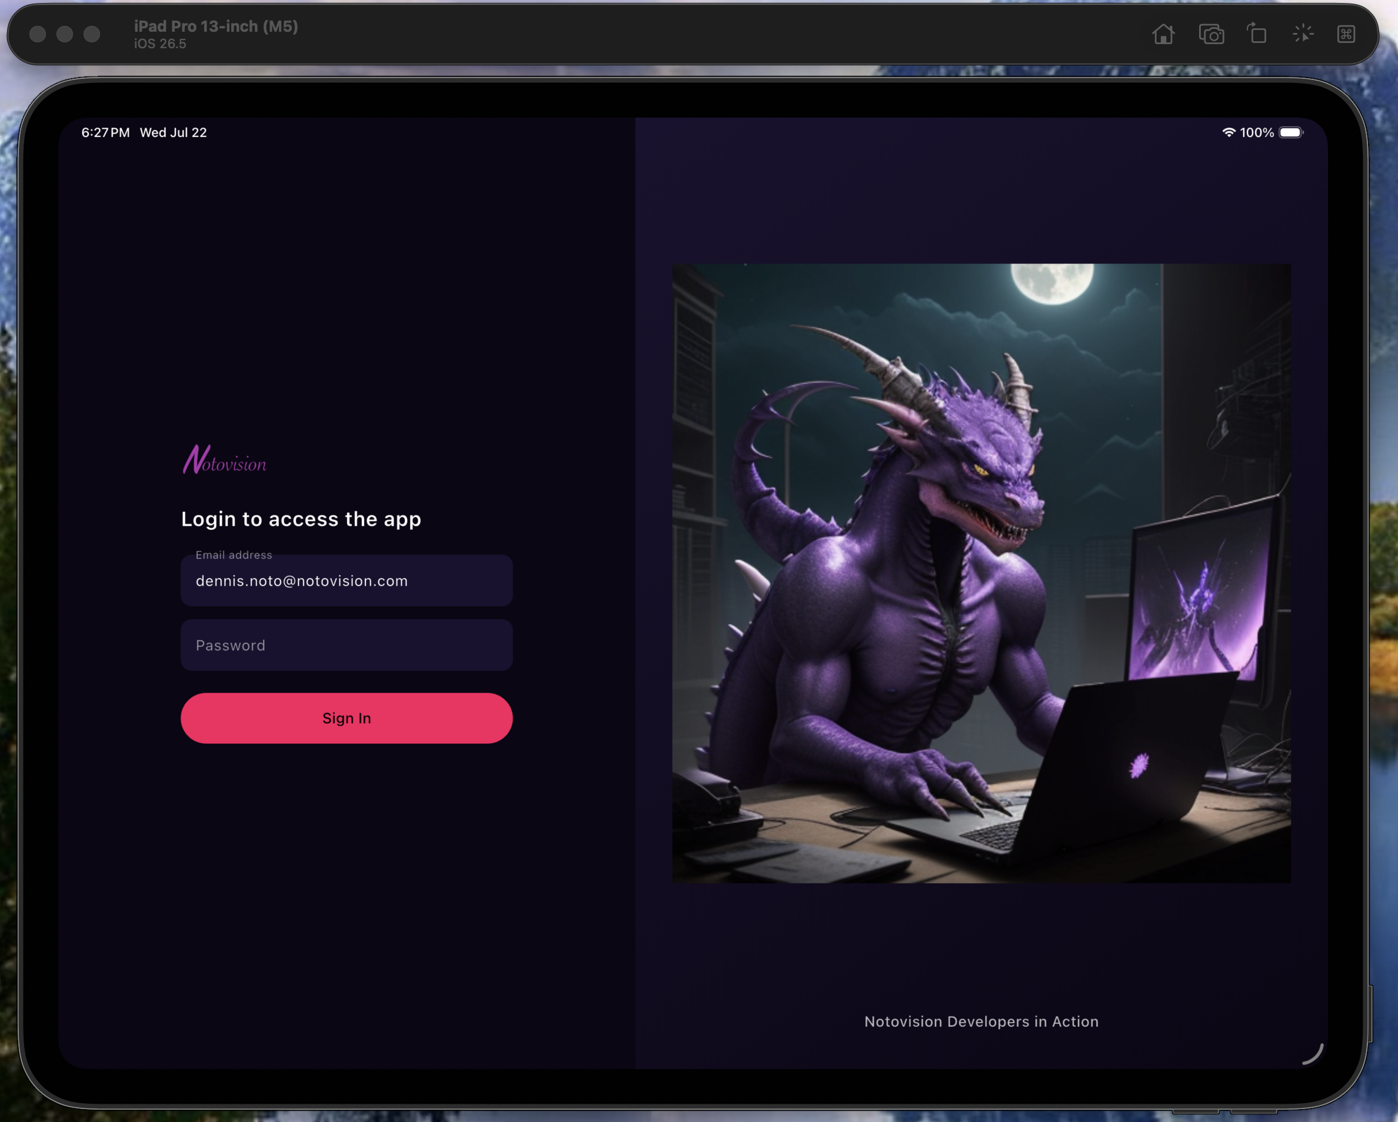Take a screenshot with the camera icon
Screen dimensions: 1398x1122
(x=1211, y=34)
